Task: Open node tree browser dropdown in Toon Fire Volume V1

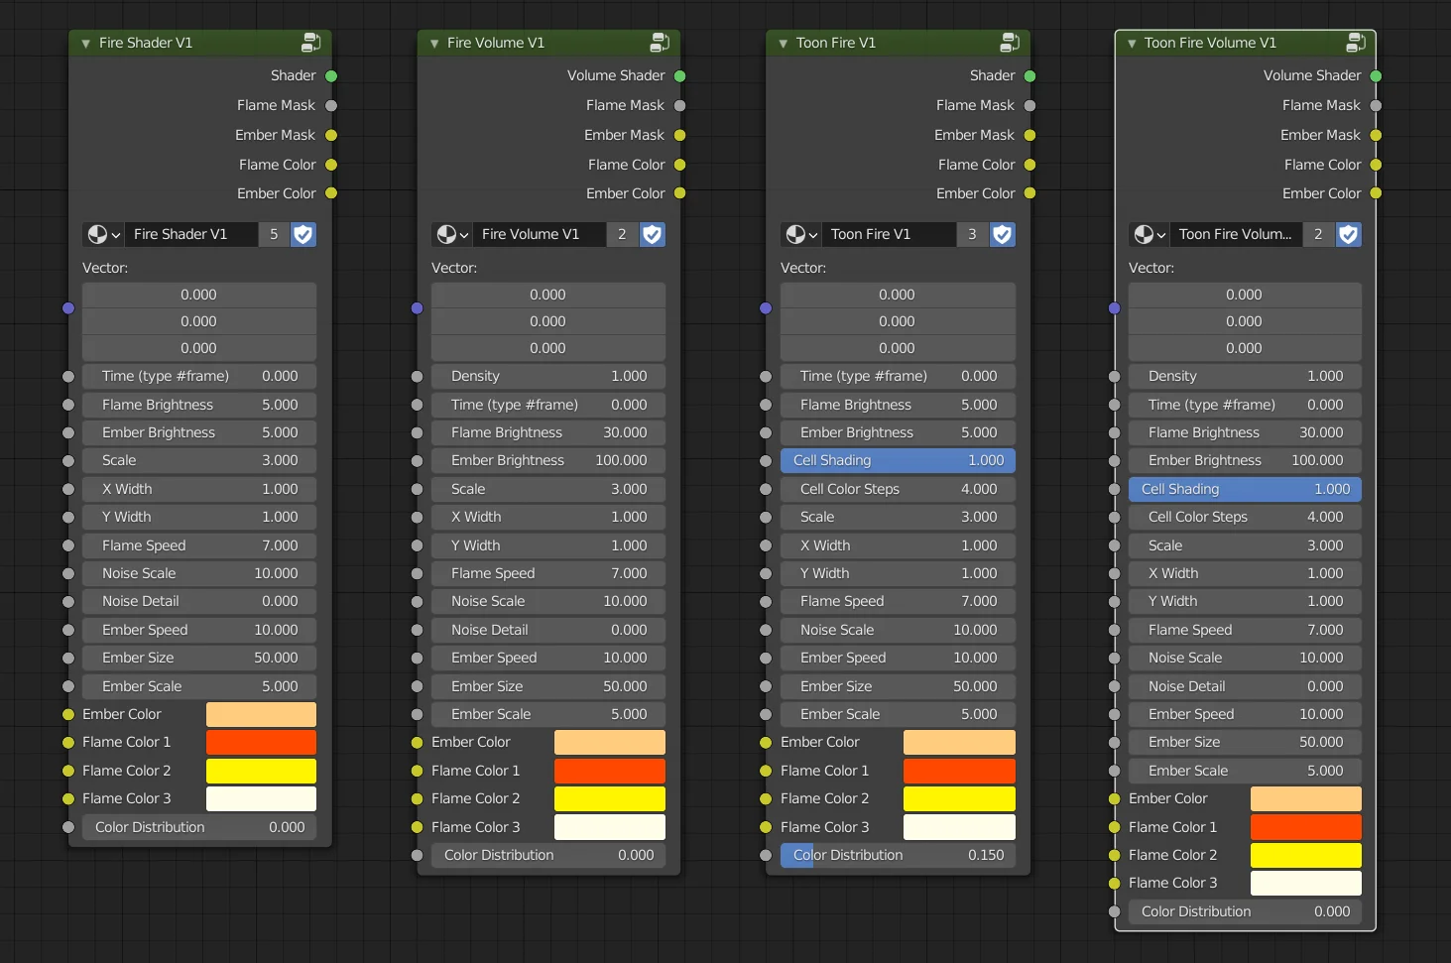Action: 1149,234
